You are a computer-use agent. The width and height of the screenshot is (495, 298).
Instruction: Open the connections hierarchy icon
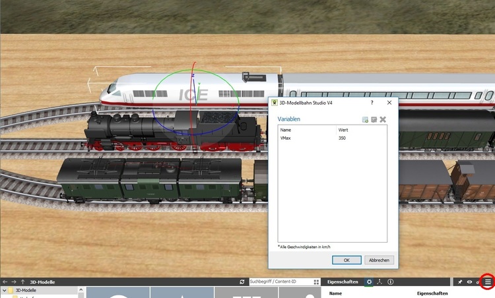click(379, 282)
